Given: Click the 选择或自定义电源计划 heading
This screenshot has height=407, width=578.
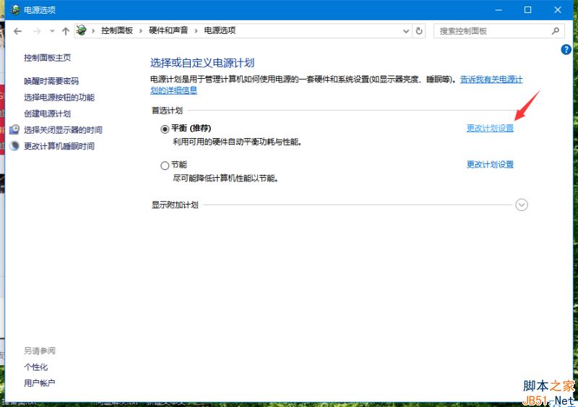Looking at the screenshot, I should click(x=202, y=63).
